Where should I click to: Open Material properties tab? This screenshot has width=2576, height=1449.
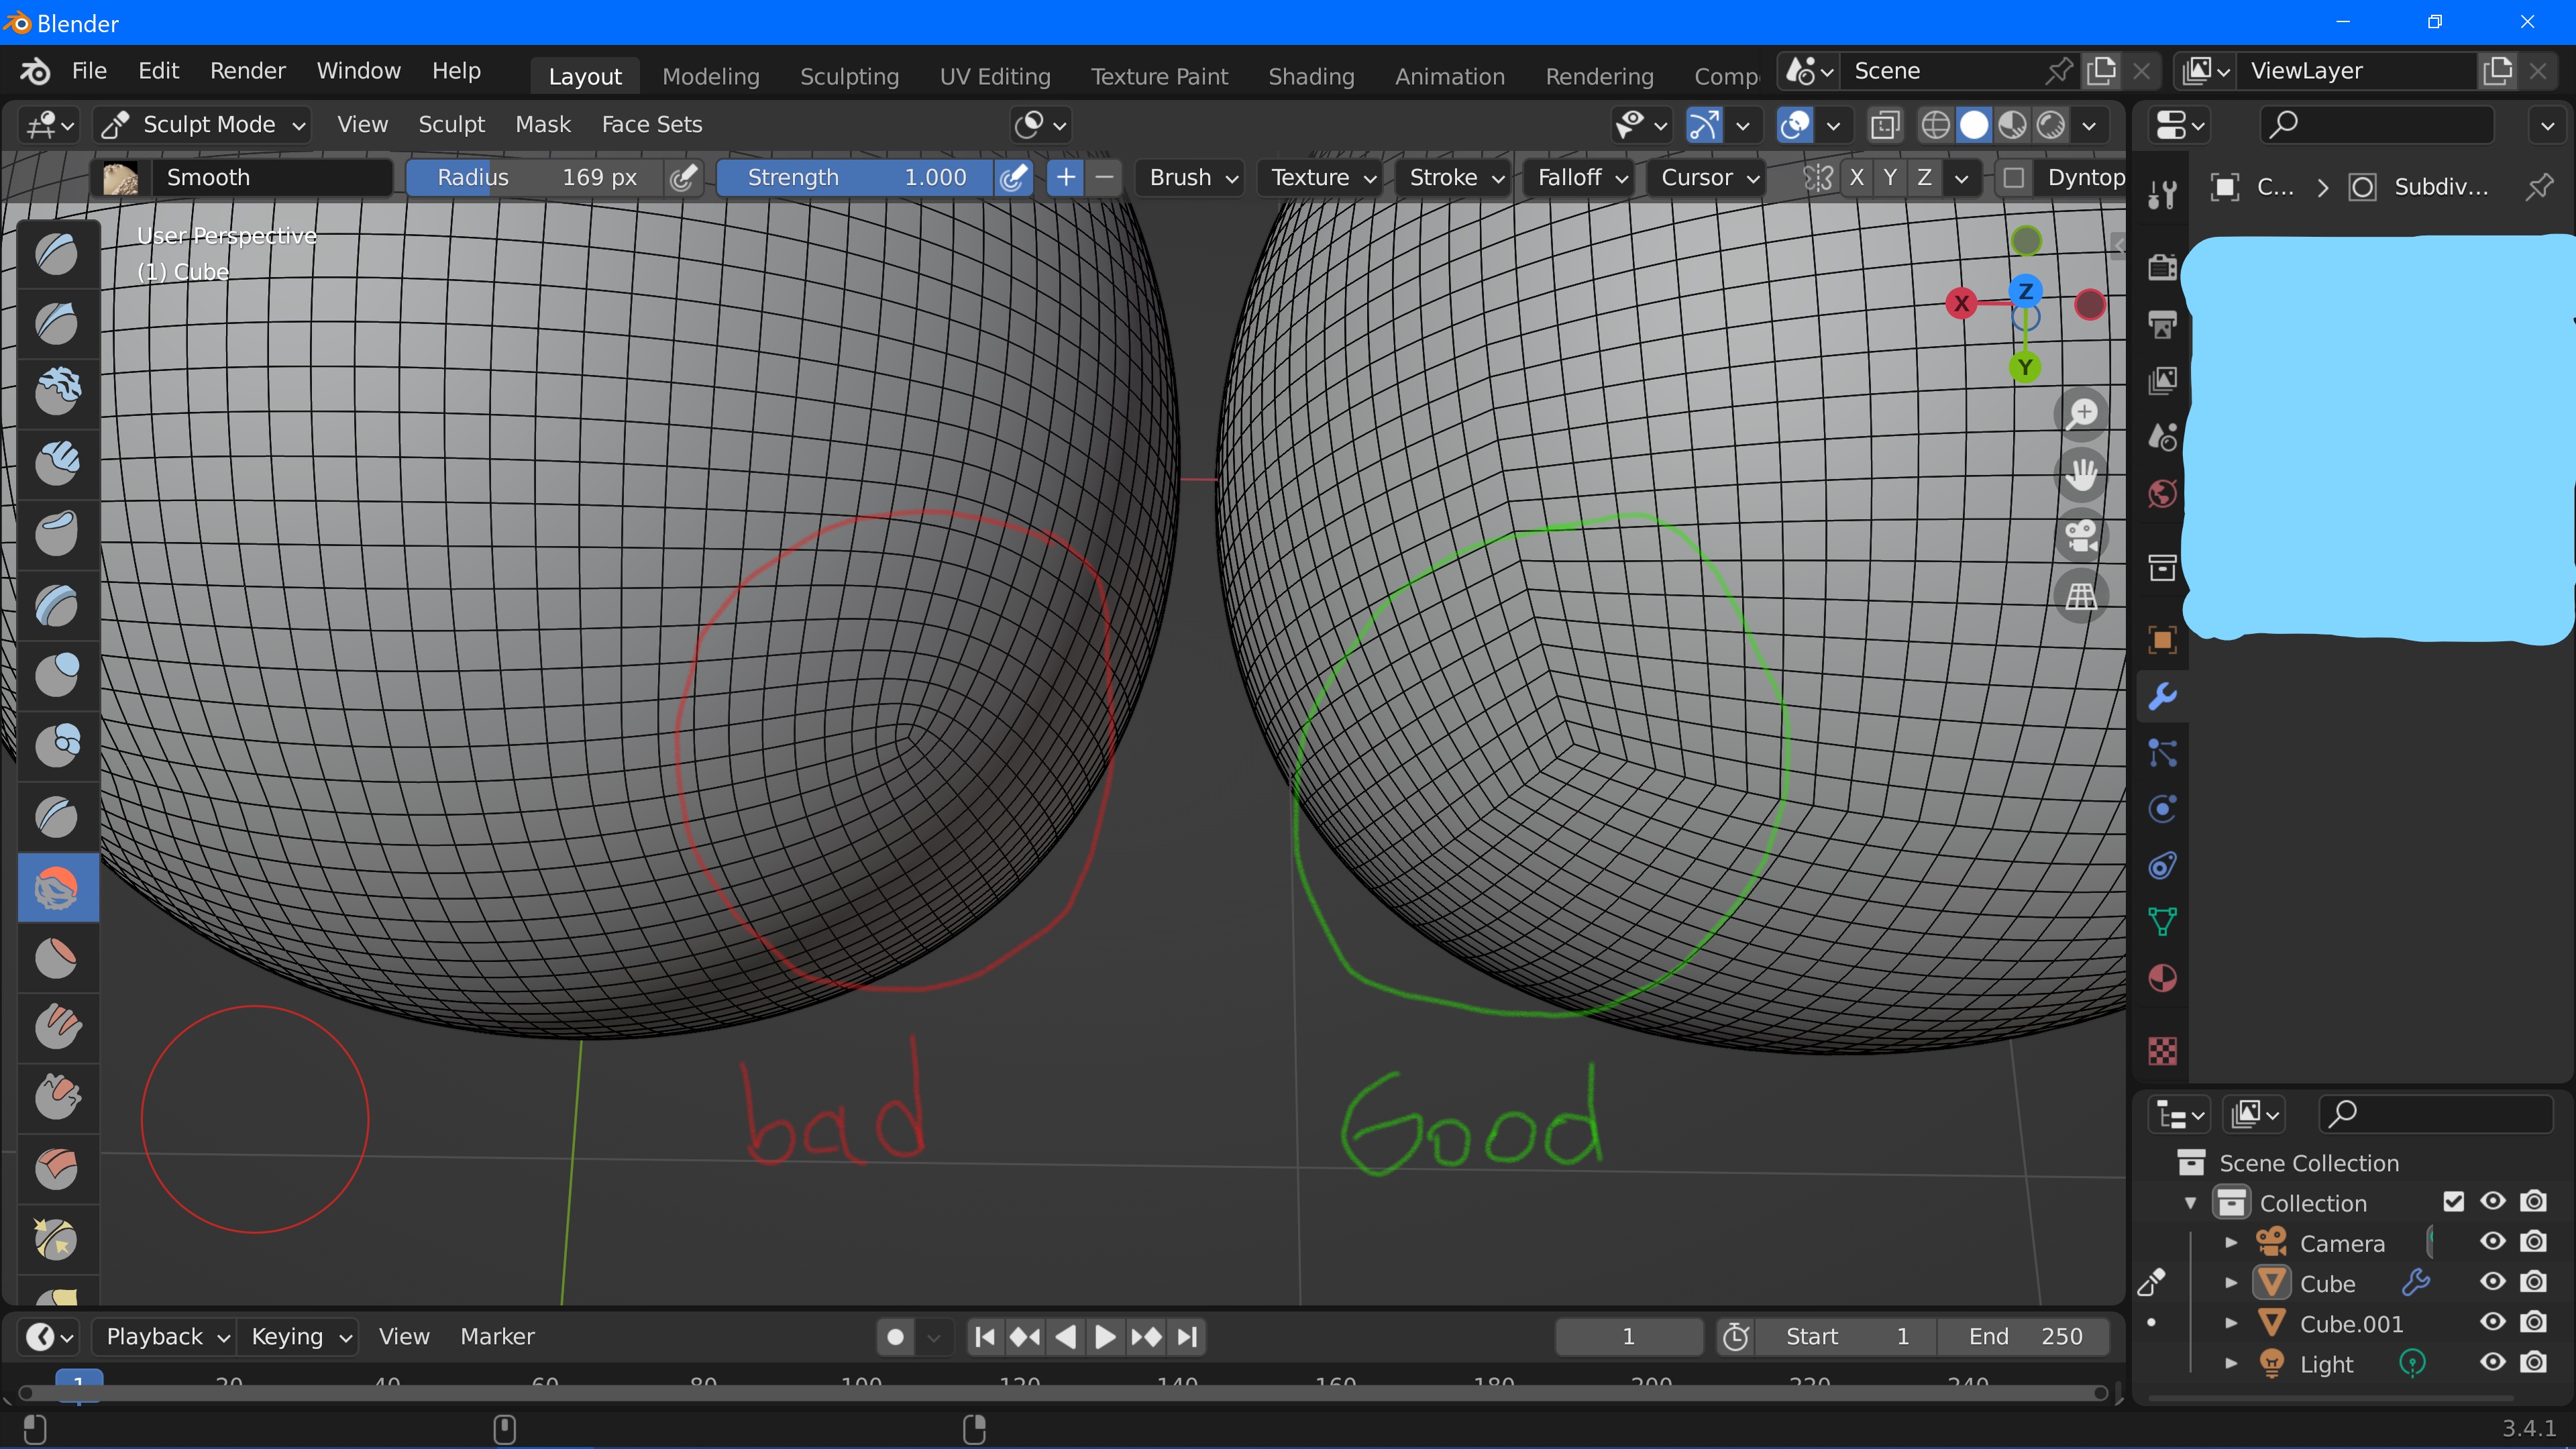click(x=2162, y=978)
